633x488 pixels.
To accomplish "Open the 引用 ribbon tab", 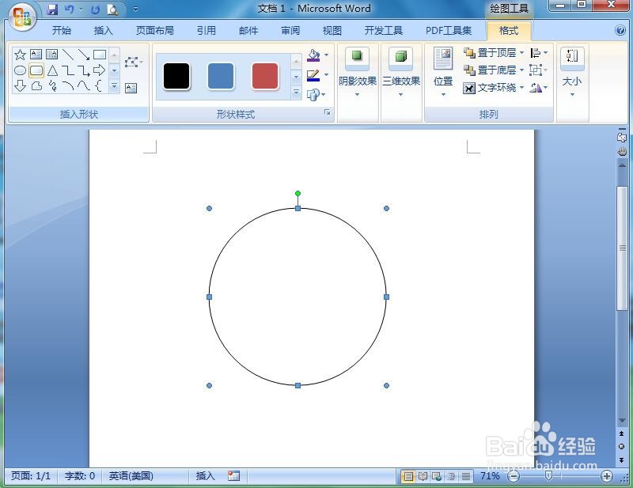I will pos(207,30).
